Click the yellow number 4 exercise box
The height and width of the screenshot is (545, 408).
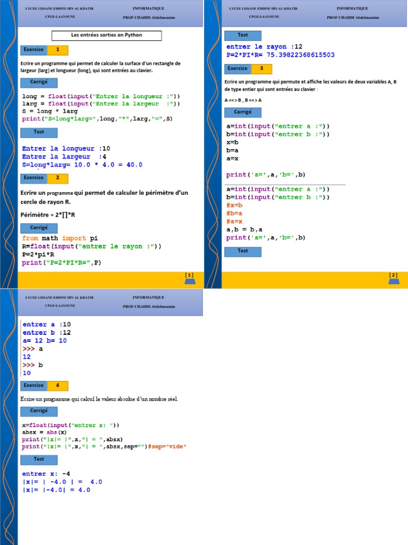pos(57,385)
